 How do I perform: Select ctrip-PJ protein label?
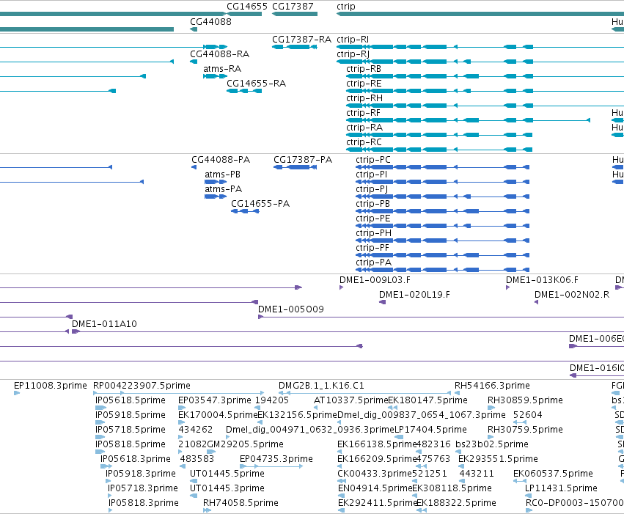[x=372, y=189]
